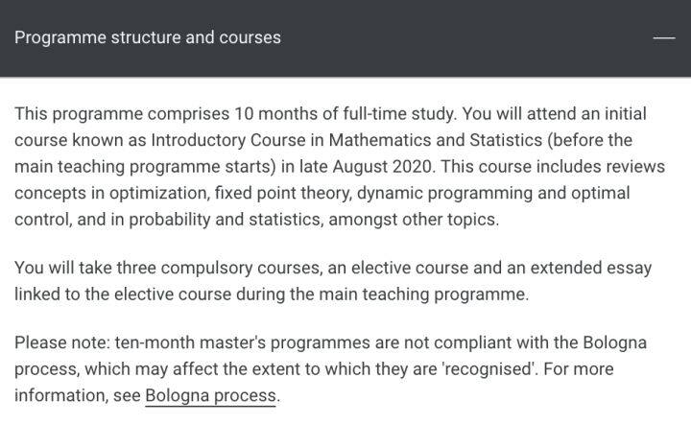Screen dimensions: 691x424
Task: Open the Bologna process link
Action: pyautogui.click(x=210, y=395)
